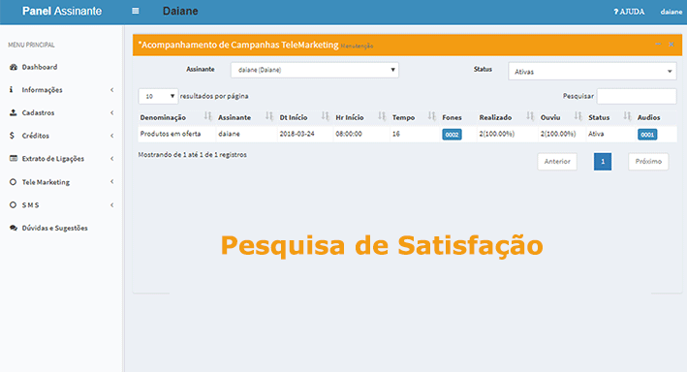Viewport: 687px width, 372px height.
Task: Click the Créditos dollar icon
Action: click(12, 136)
